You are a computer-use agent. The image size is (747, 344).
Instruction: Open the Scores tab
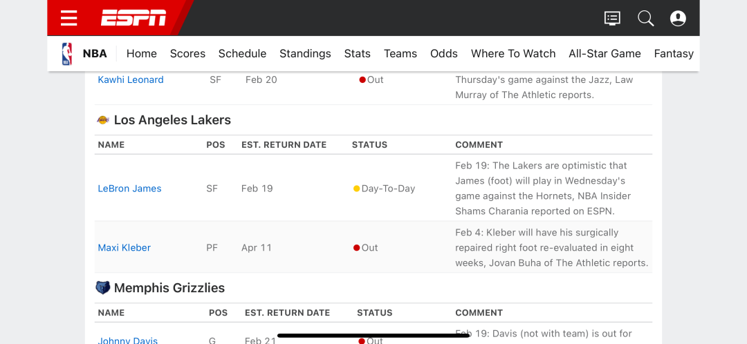pyautogui.click(x=187, y=54)
